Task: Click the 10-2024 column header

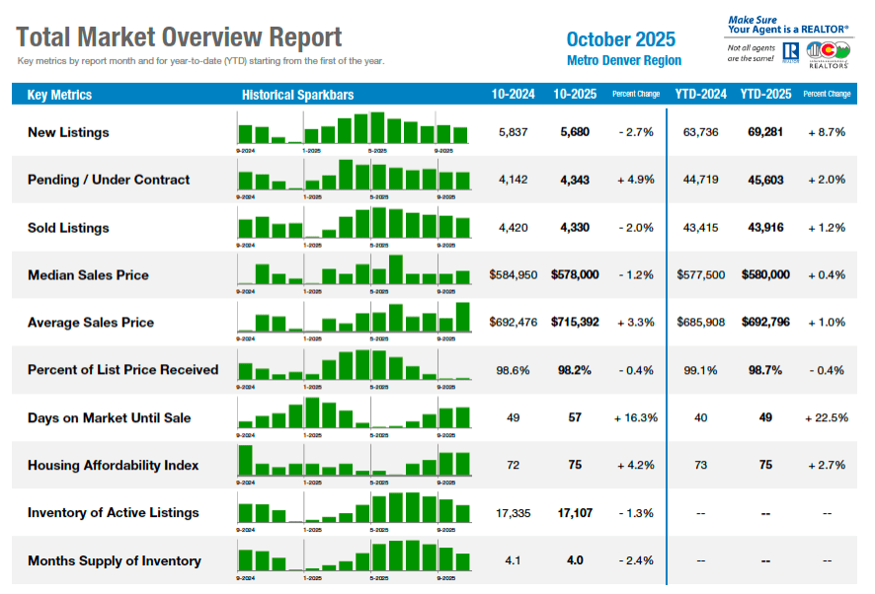Action: click(x=513, y=95)
